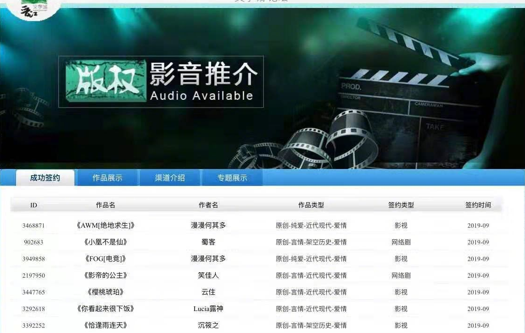View the work 《影帝的公主》
525x333 pixels.
pos(105,275)
